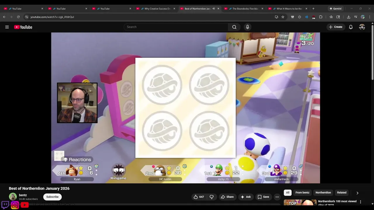
Task: Switch to What It Means to be tab
Action: pos(288,8)
